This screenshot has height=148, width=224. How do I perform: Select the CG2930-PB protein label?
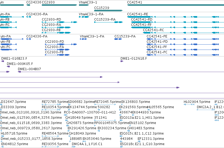54,52
